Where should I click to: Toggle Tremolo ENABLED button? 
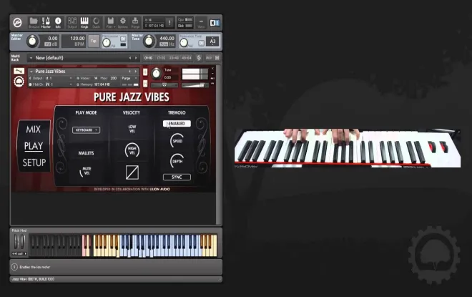pos(177,124)
